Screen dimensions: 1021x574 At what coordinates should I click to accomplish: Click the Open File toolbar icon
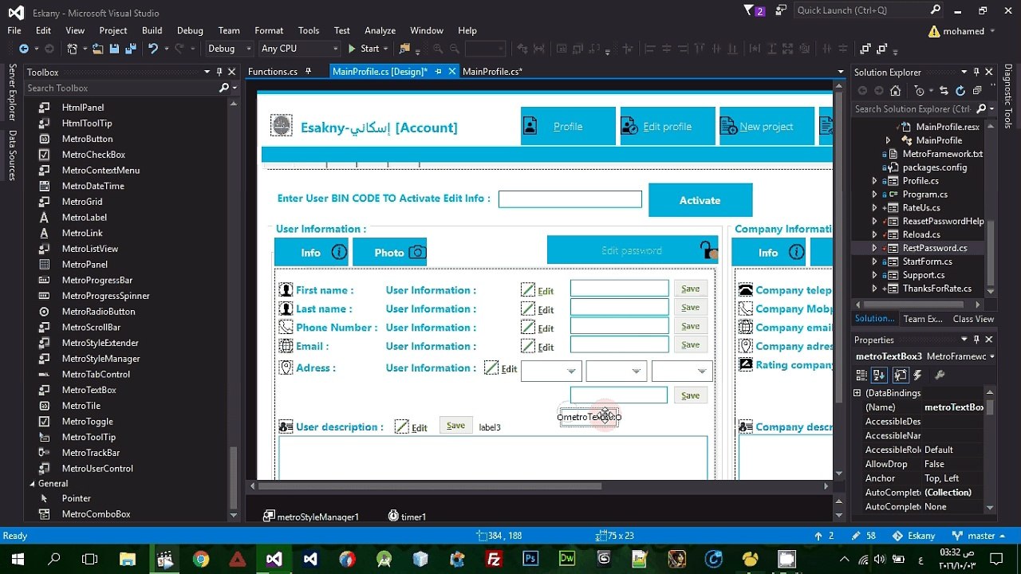coord(98,49)
